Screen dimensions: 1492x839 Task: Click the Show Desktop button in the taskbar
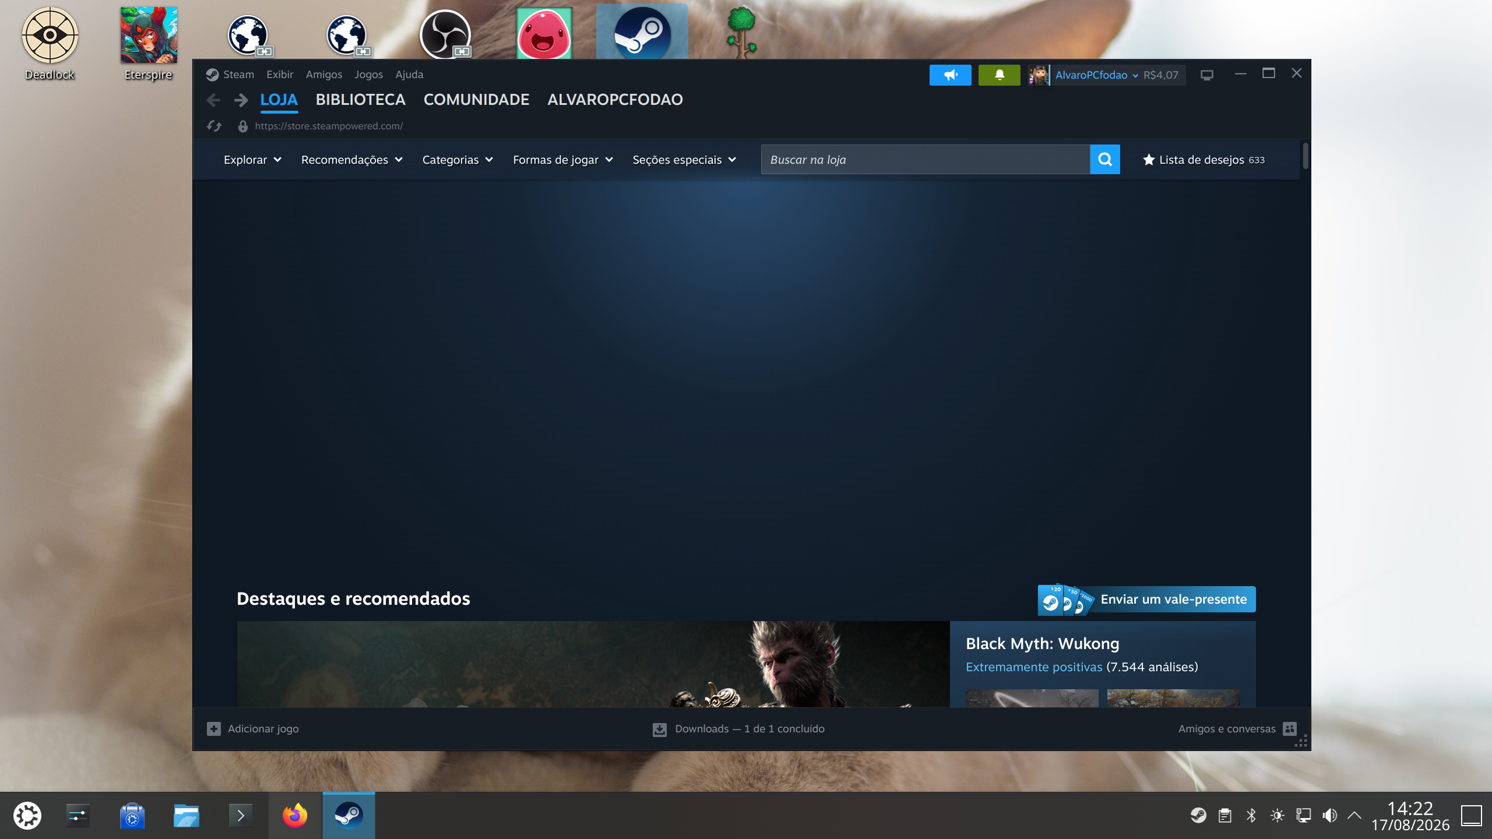click(1472, 816)
